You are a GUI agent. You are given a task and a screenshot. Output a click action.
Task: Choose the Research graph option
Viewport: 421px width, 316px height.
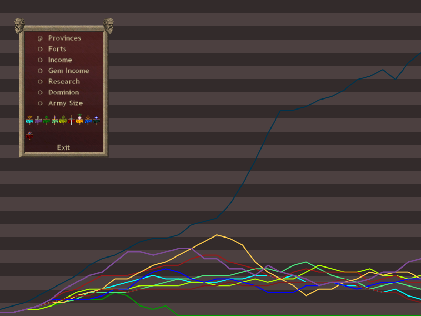pyautogui.click(x=59, y=82)
